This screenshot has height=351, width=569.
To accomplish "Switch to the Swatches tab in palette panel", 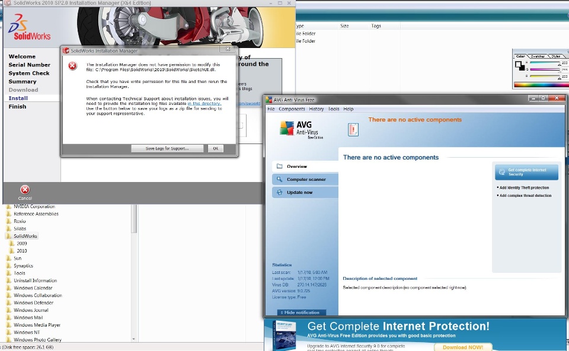I will [538, 56].
